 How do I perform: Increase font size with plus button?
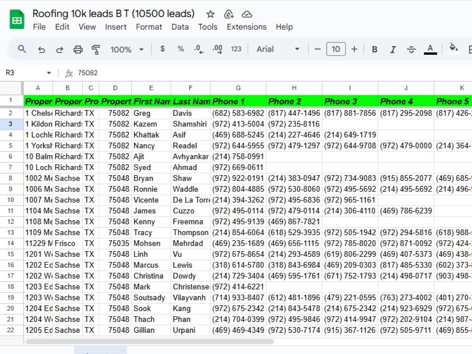click(354, 49)
